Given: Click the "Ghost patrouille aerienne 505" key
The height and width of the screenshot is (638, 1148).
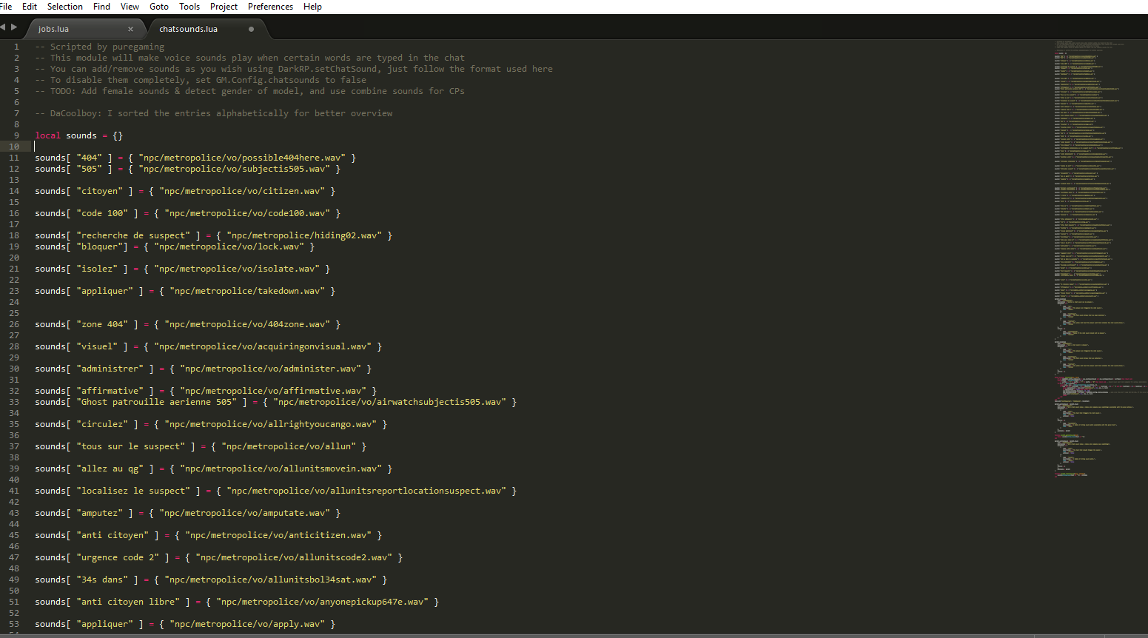Looking at the screenshot, I should tap(157, 402).
